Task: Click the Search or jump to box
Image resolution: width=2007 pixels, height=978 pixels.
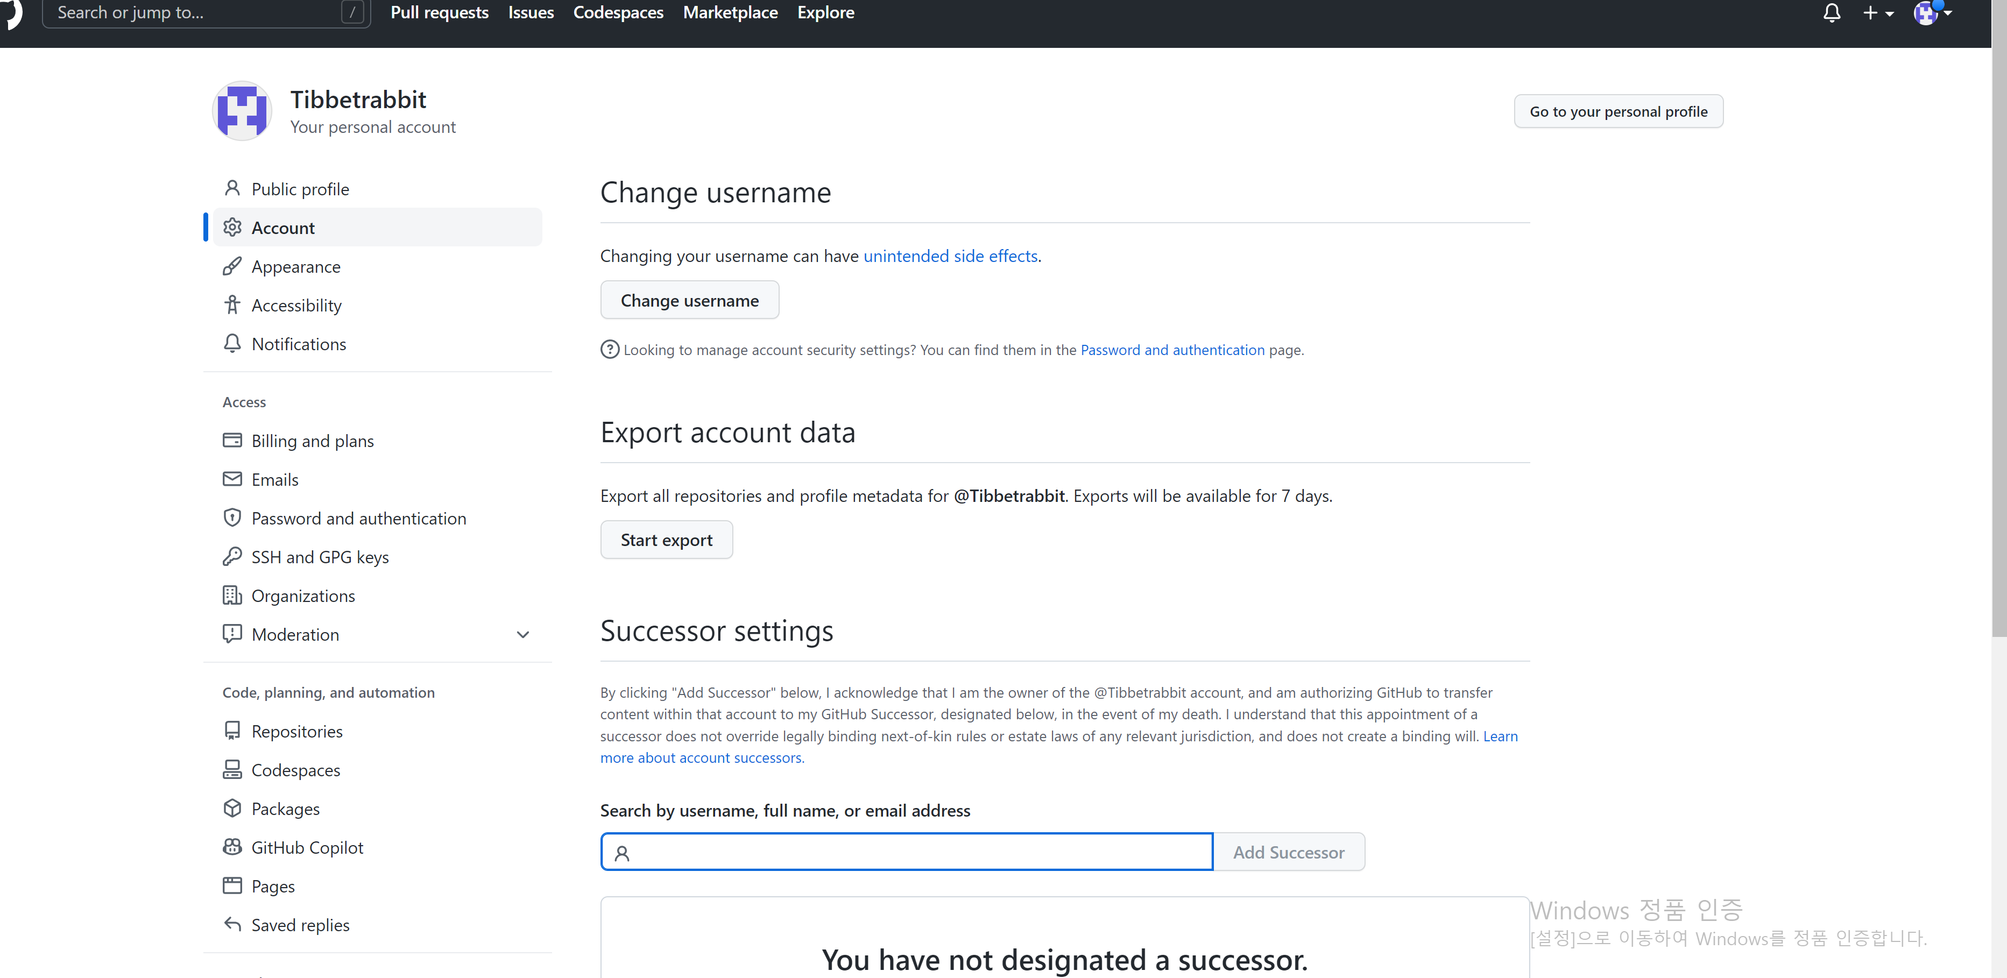Action: coord(206,12)
